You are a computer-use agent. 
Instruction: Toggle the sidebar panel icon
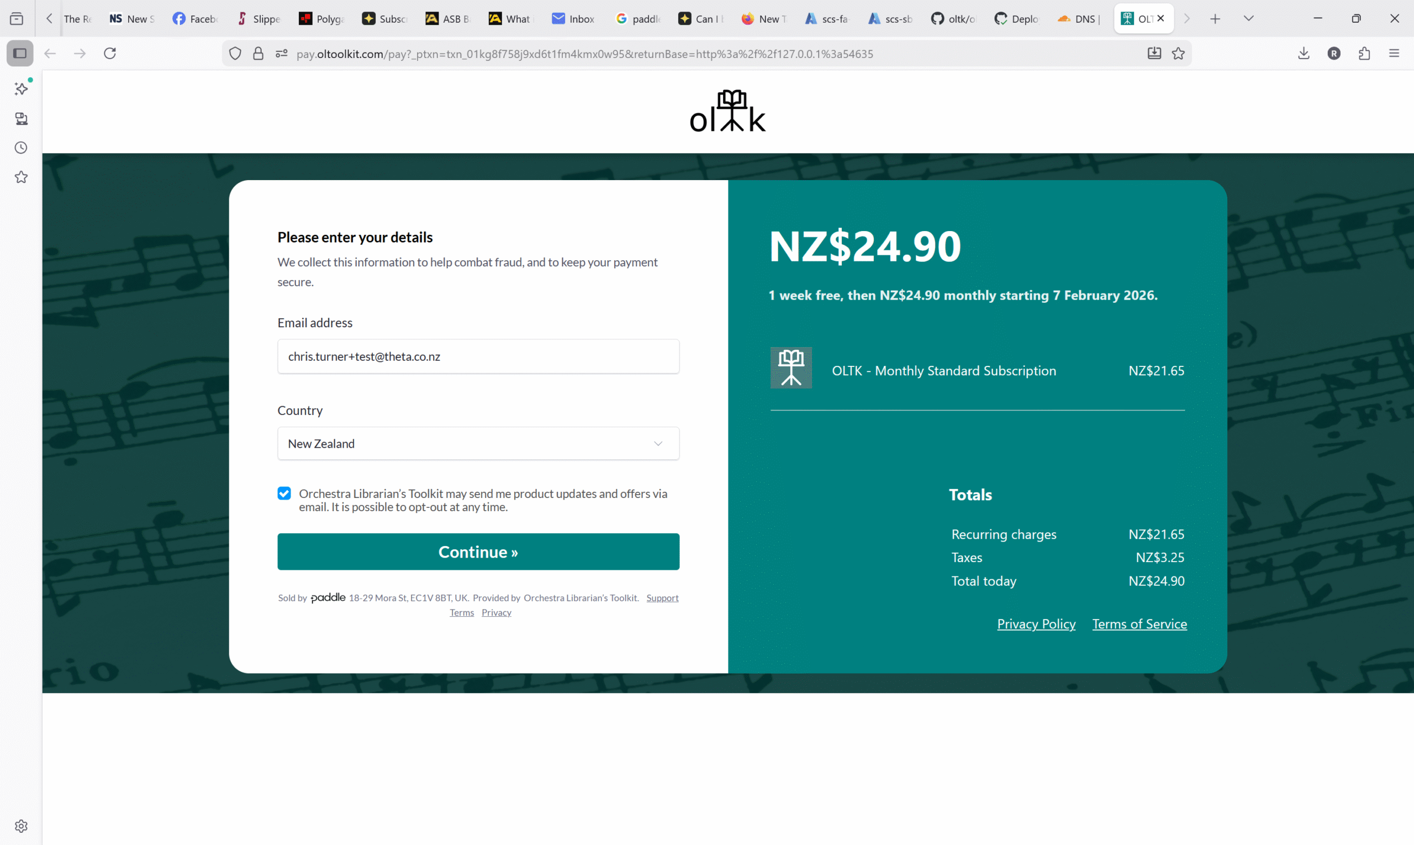point(20,54)
